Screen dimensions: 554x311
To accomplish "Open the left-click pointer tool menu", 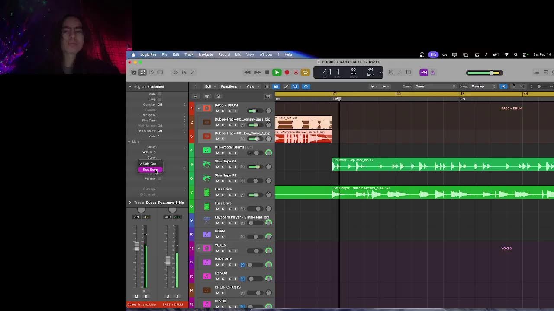I will click(373, 86).
